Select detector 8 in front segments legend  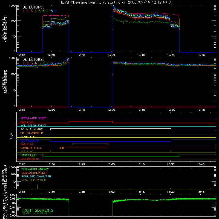tap(51, 11)
